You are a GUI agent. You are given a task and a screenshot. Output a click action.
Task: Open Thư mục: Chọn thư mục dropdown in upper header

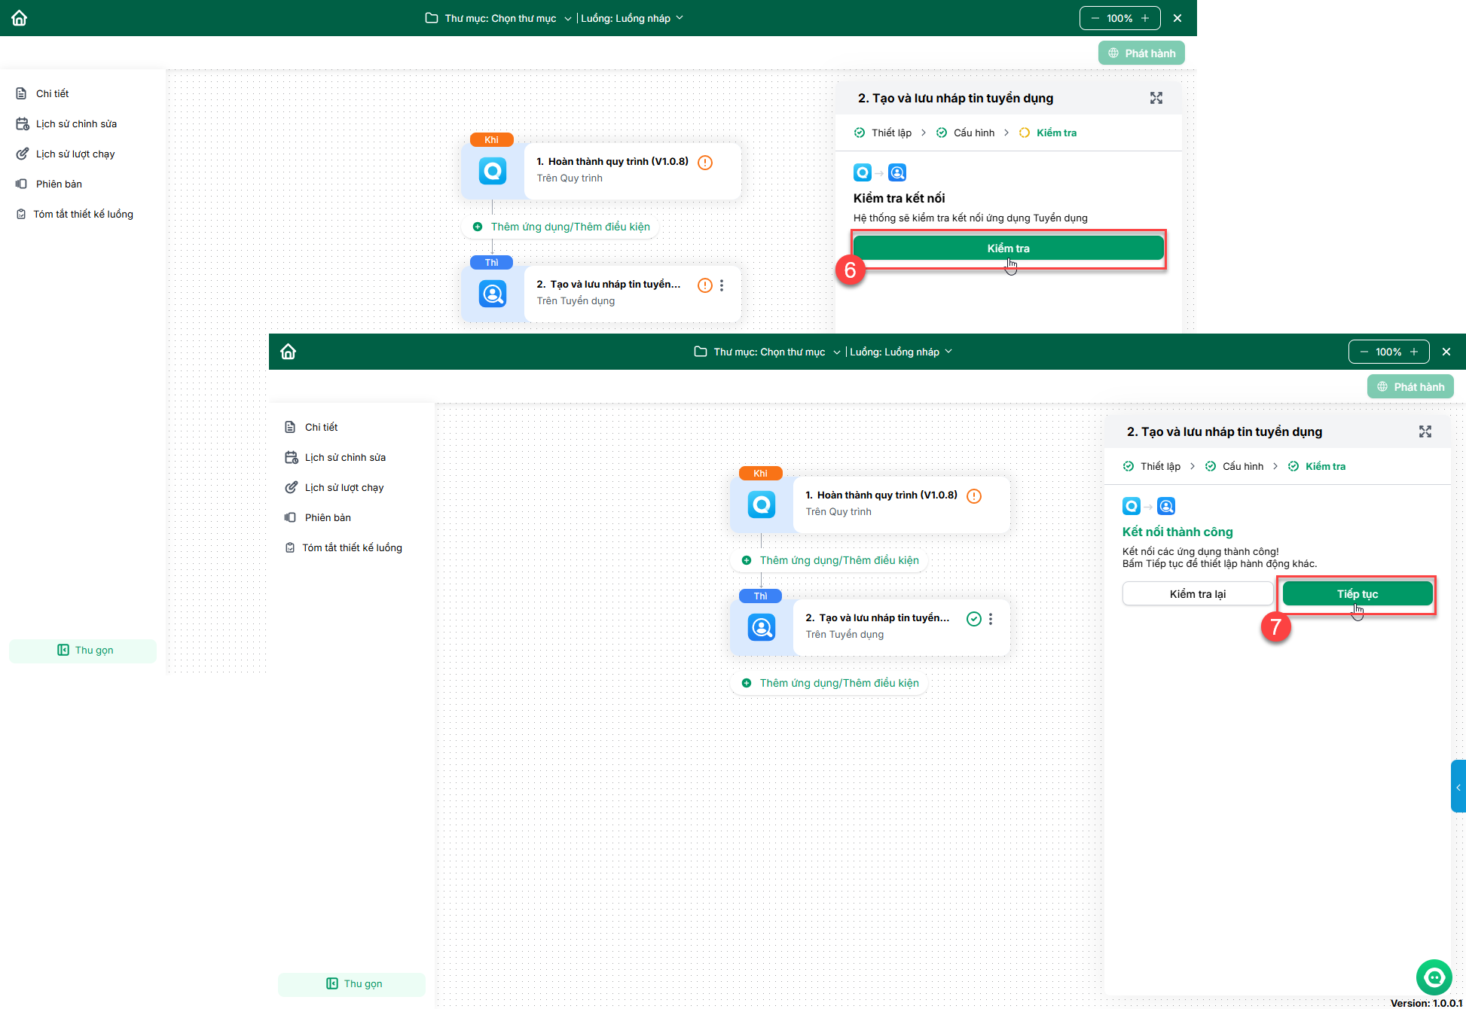tap(499, 18)
